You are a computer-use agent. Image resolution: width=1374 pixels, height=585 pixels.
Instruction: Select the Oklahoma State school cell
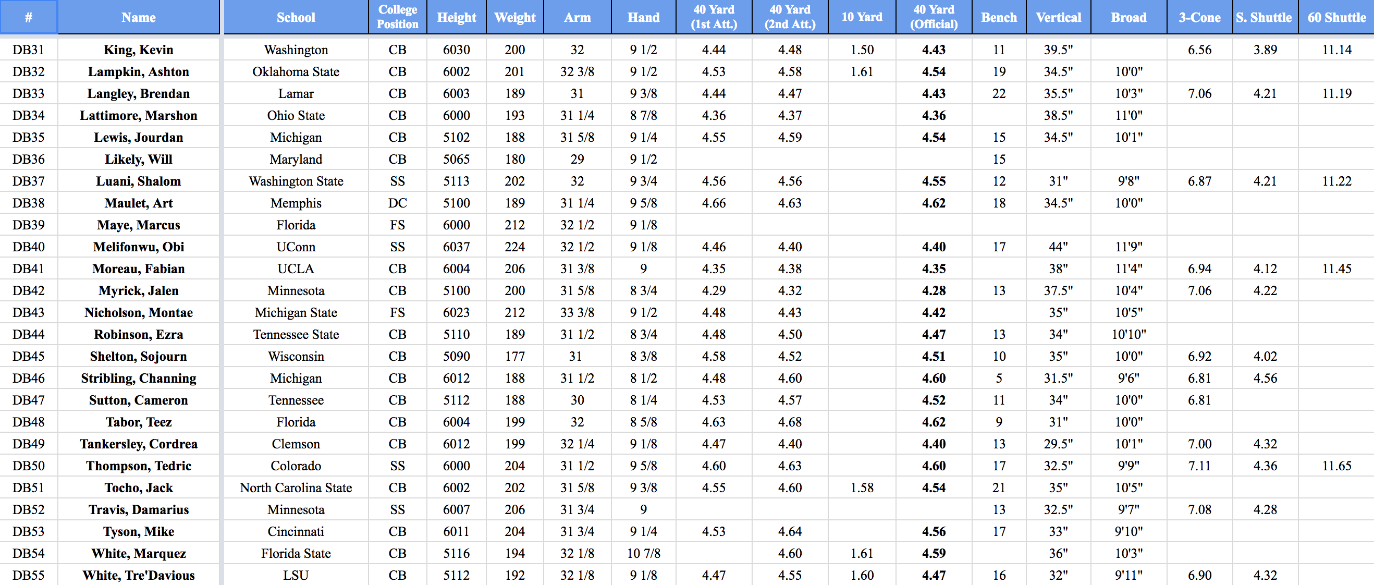pyautogui.click(x=296, y=71)
